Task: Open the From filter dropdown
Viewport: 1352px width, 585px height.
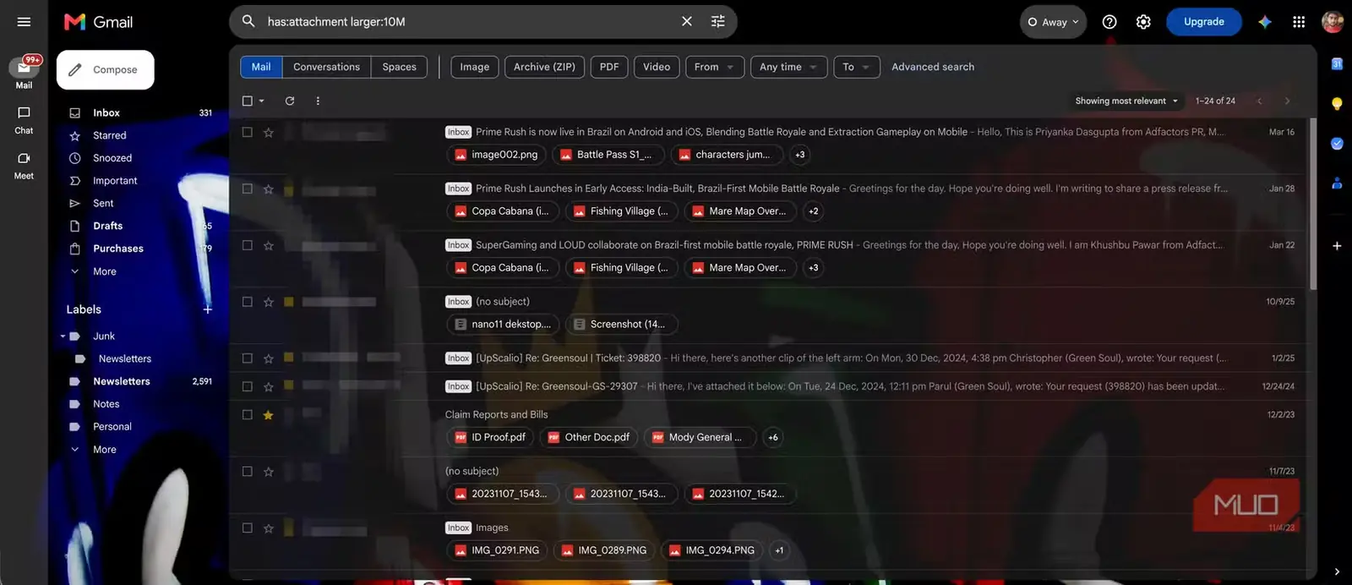Action: click(714, 67)
